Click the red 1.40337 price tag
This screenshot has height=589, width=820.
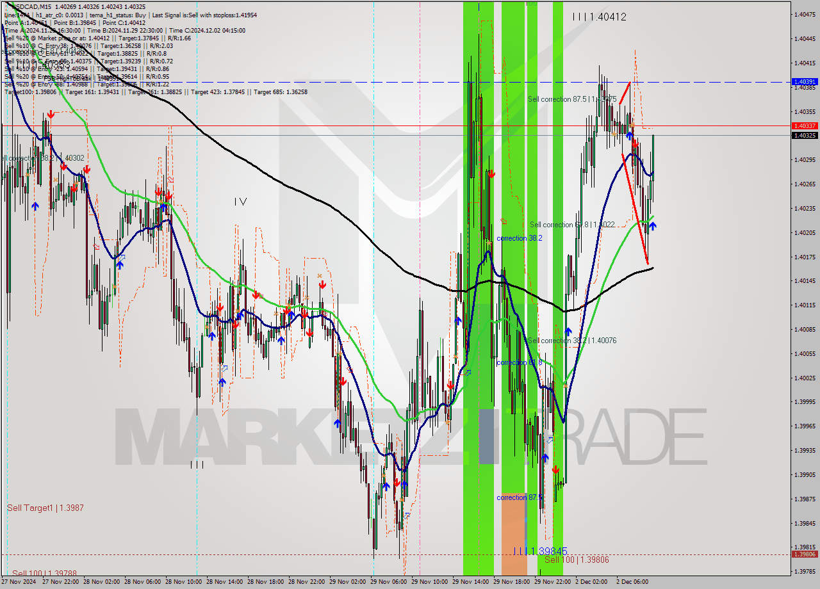(x=805, y=126)
